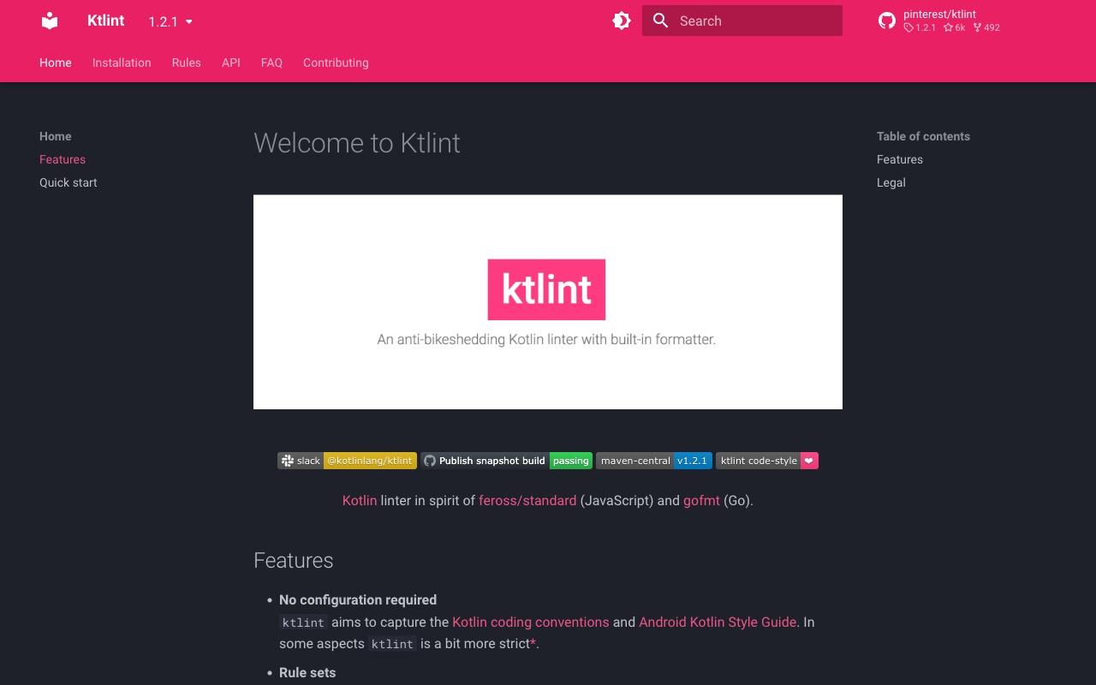The image size is (1096, 685).
Task: Click the Home heading in the left sidebar
Action: pyautogui.click(x=56, y=136)
